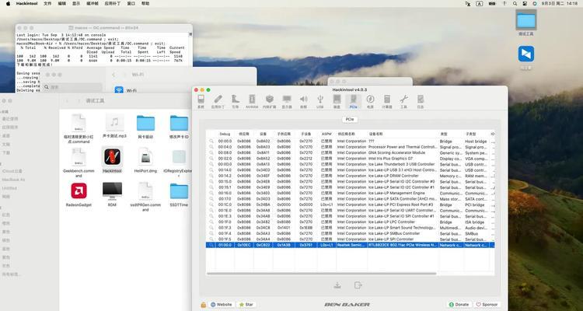Open the Apple menu

pos(9,3)
